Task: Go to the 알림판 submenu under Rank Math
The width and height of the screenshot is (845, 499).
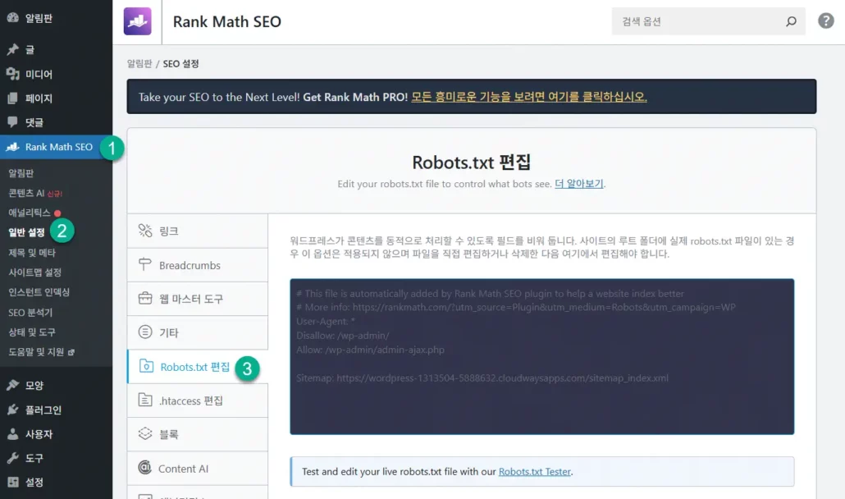Action: pos(21,173)
